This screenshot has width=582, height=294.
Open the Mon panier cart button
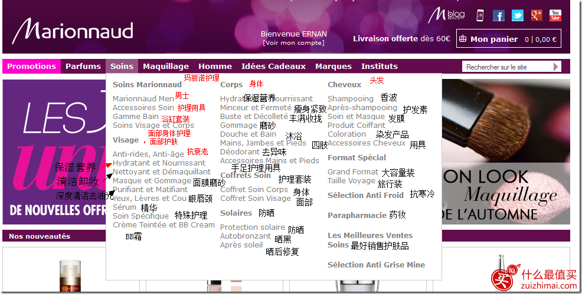click(508, 38)
